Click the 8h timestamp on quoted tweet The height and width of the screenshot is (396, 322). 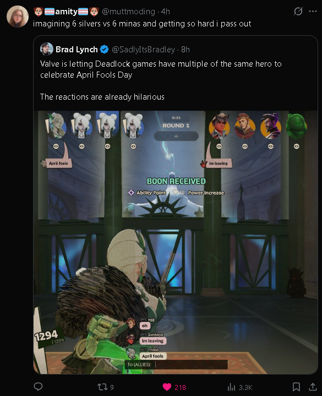tap(185, 50)
